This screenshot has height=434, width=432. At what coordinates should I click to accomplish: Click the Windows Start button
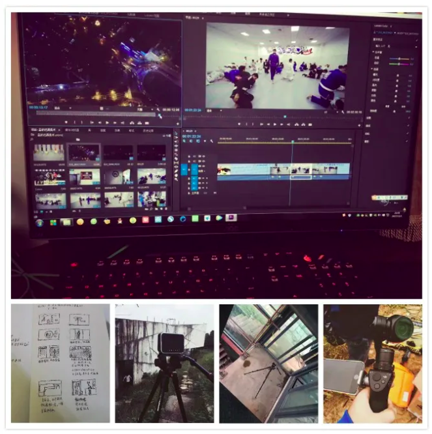(39, 222)
